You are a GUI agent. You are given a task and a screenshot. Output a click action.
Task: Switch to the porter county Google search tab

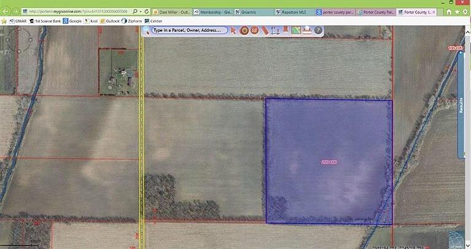[335, 12]
